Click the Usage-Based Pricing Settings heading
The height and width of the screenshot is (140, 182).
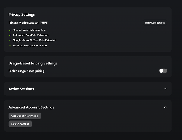pyautogui.click(x=33, y=63)
